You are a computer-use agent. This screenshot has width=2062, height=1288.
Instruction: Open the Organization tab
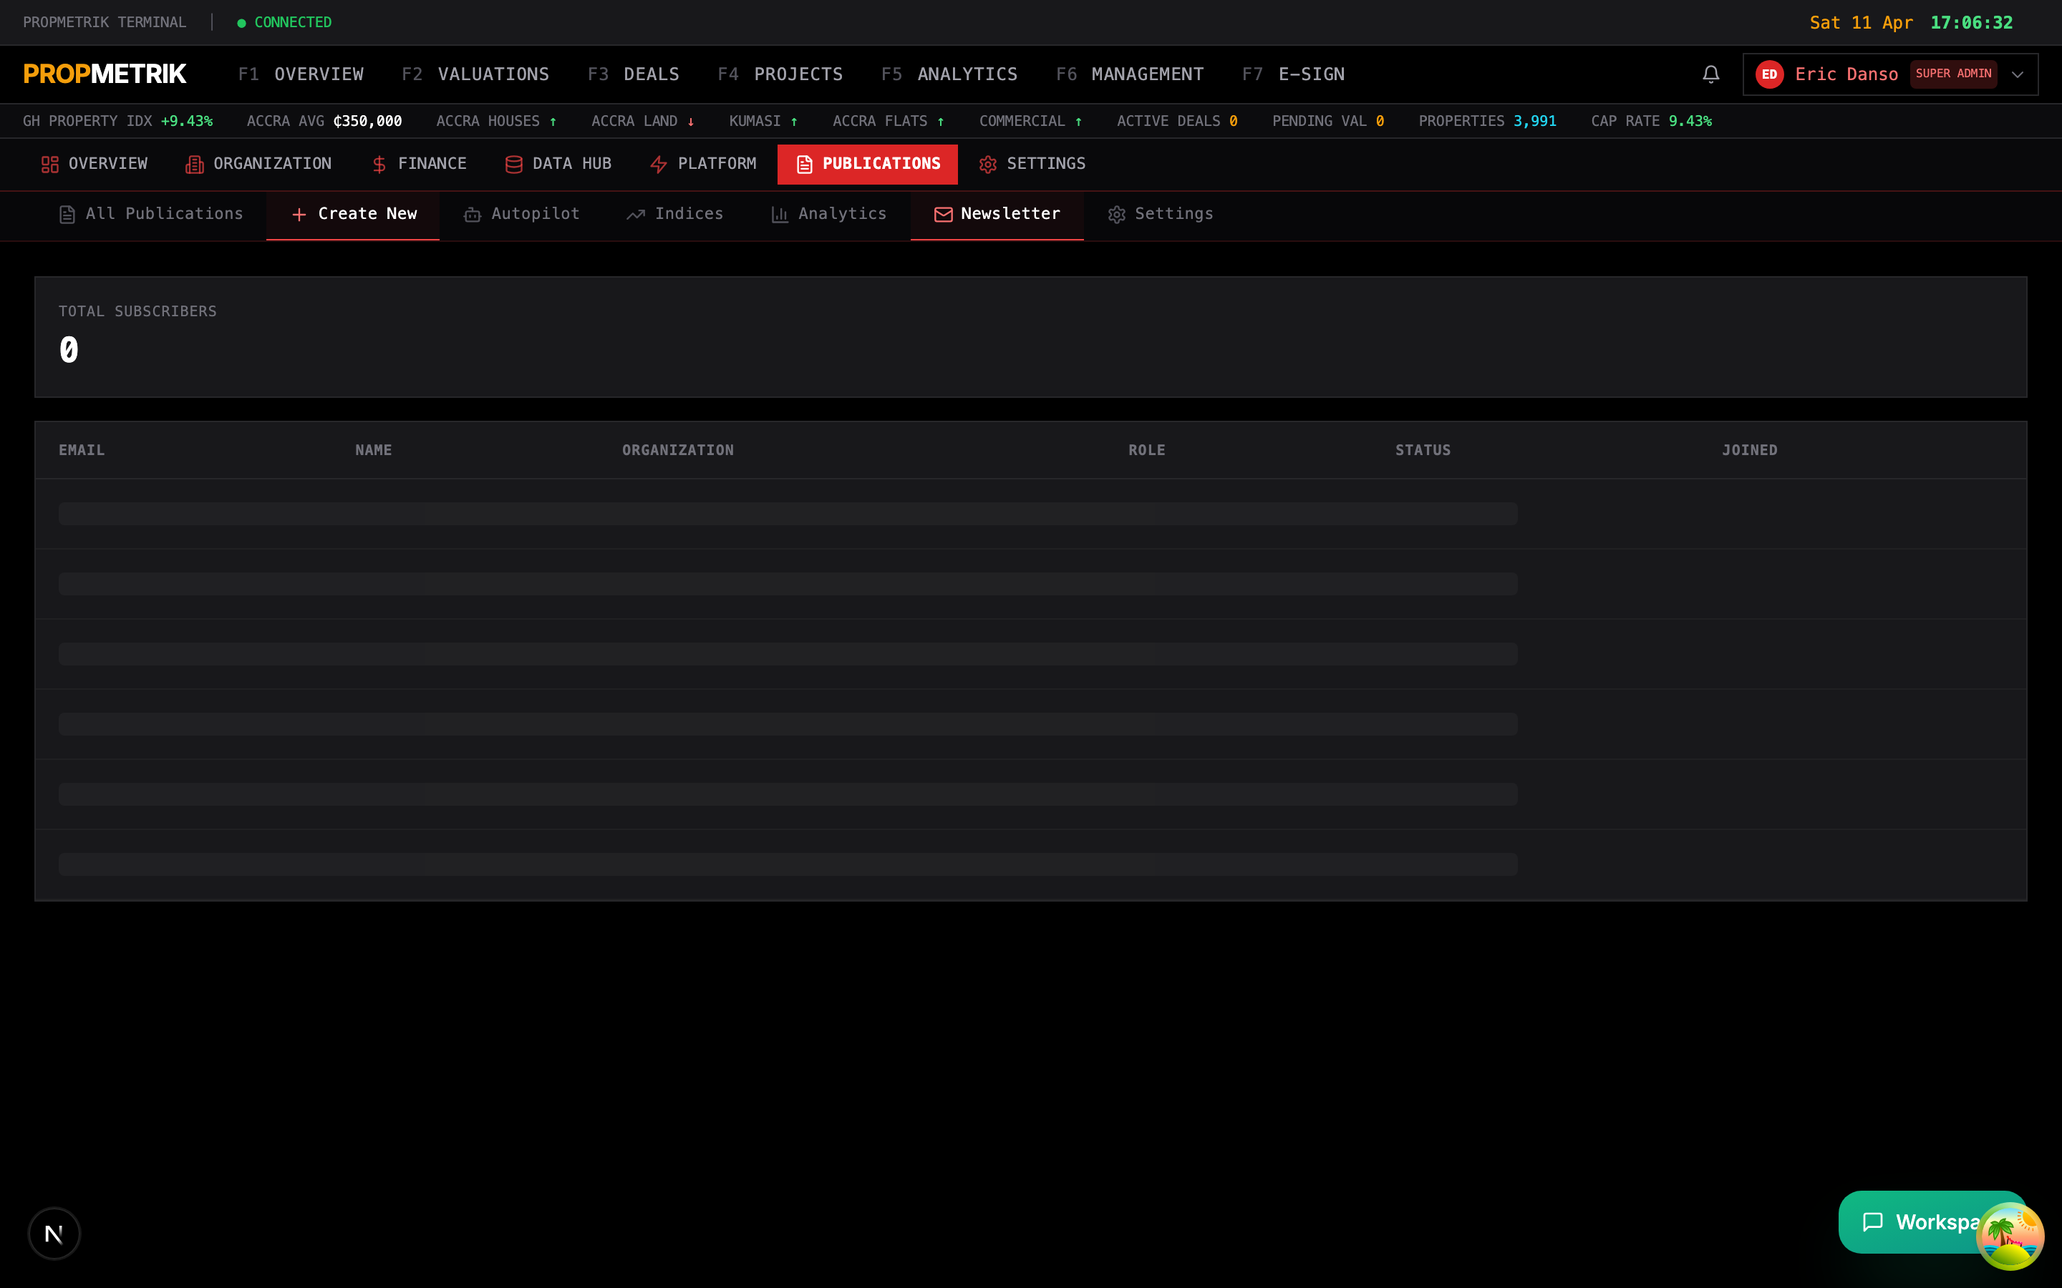[258, 164]
